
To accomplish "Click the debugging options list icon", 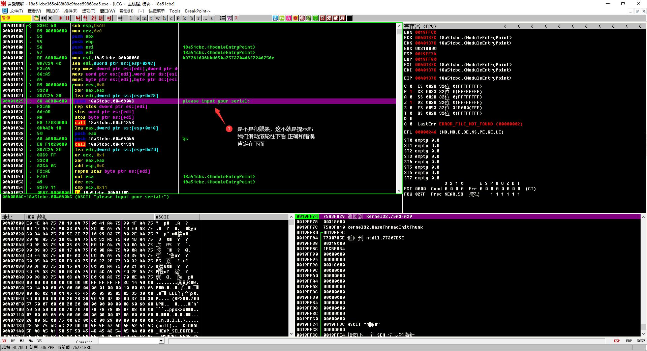I will point(223,18).
